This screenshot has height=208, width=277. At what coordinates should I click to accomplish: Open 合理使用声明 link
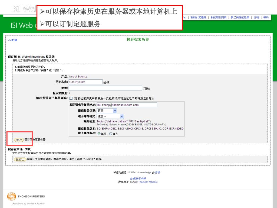click(138, 178)
